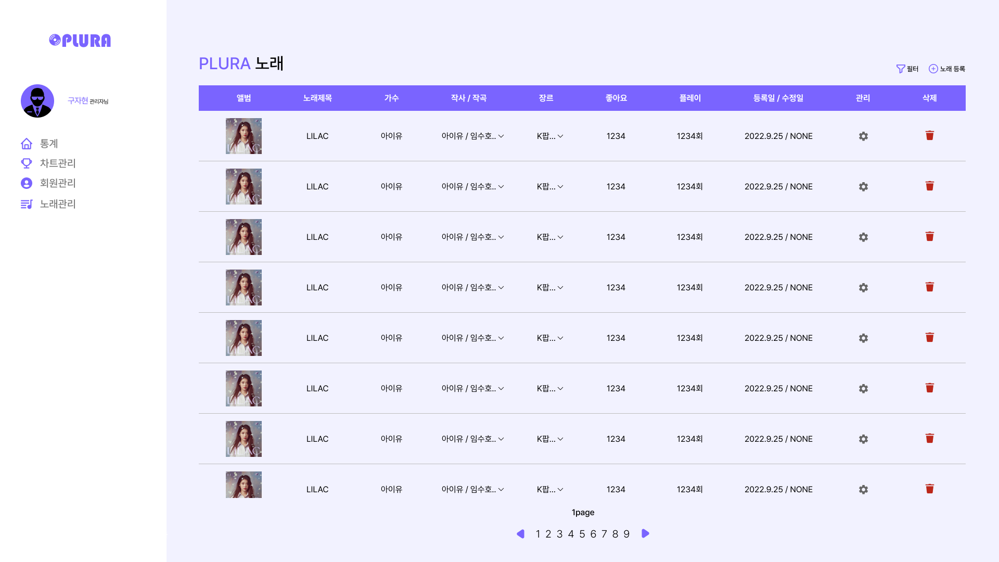Click album thumbnail in the second row
The image size is (999, 562).
tap(244, 187)
